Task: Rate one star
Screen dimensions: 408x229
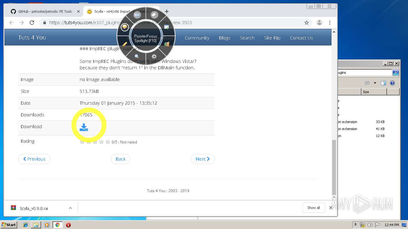Action: pyautogui.click(x=82, y=142)
